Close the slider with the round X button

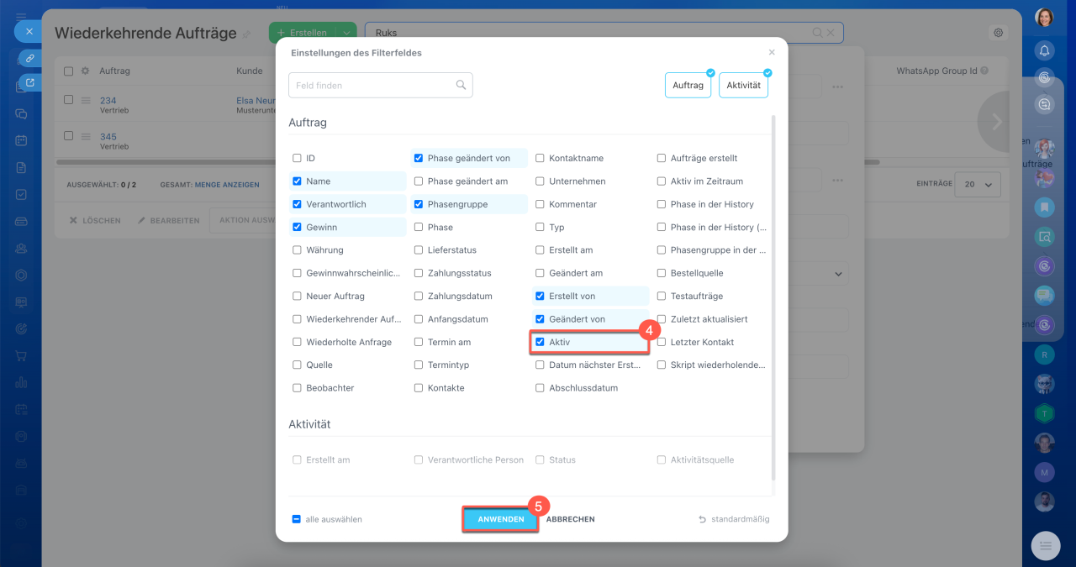[29, 31]
